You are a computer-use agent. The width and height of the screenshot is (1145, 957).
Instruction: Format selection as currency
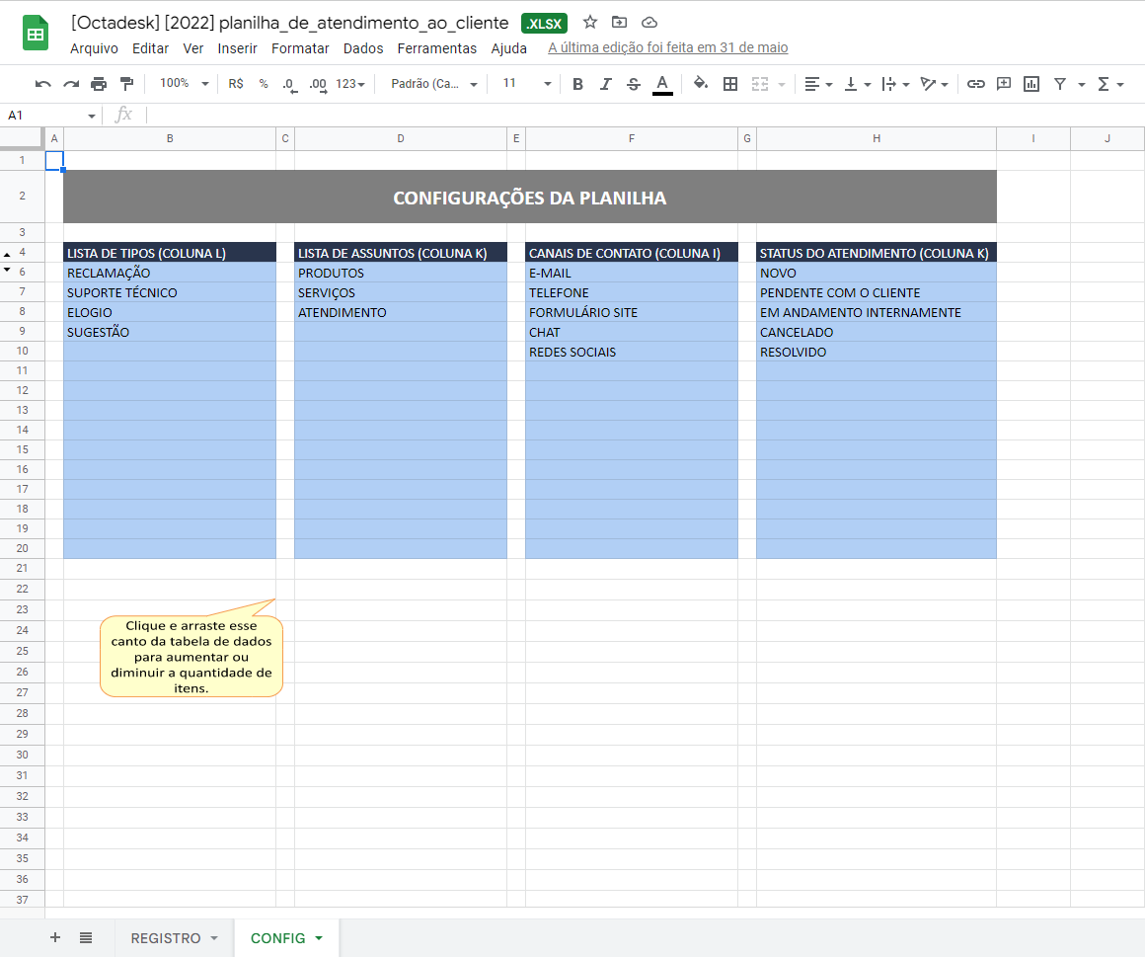point(236,84)
